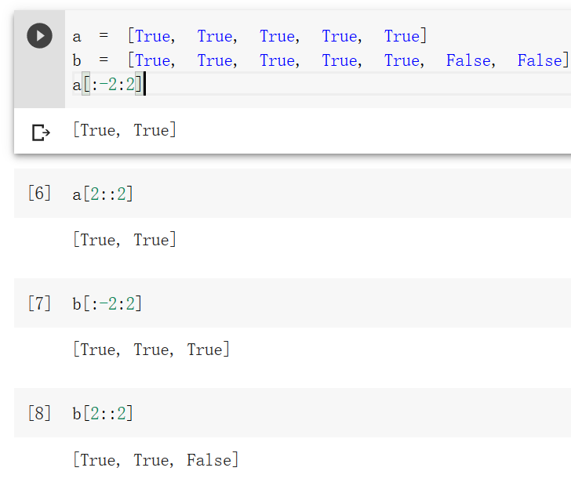Click the b = [True, ... False] code line
The image size is (571, 493).
(321, 60)
